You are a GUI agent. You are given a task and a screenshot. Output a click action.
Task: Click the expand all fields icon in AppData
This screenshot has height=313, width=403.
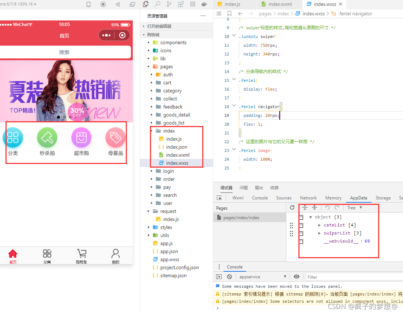(305, 207)
